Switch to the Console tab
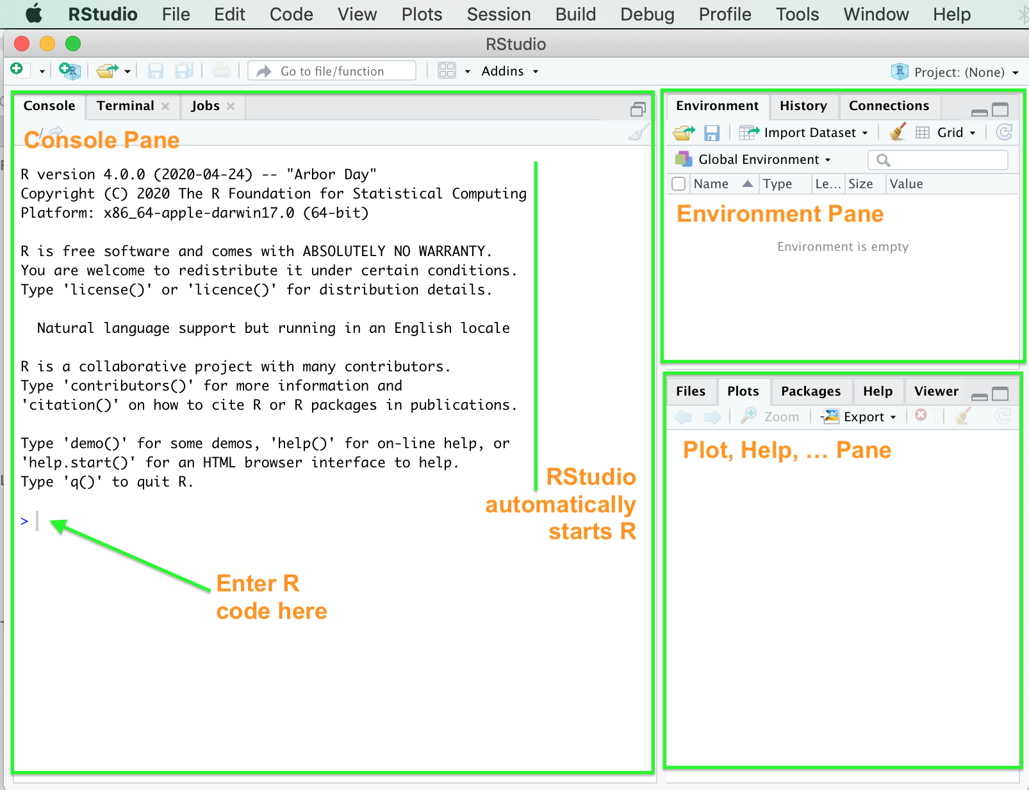Screen dimensions: 1029x790 pos(49,106)
